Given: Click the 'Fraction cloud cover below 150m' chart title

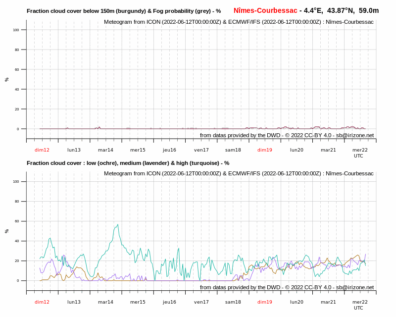Looking at the screenshot, I should pyautogui.click(x=124, y=11).
